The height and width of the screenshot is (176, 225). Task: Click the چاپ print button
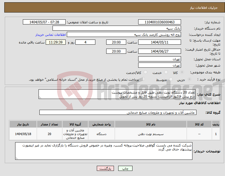pos(125,168)
